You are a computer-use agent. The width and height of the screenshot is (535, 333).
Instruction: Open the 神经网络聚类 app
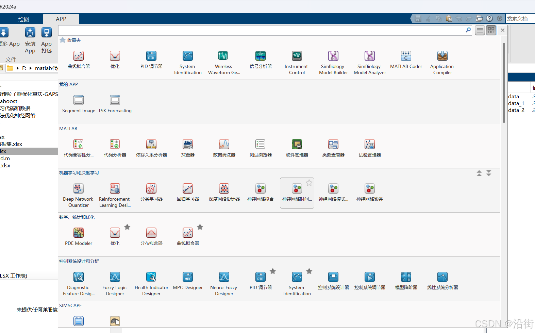[370, 192]
